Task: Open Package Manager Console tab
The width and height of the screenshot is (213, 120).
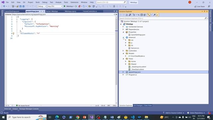Action: pos(29,109)
